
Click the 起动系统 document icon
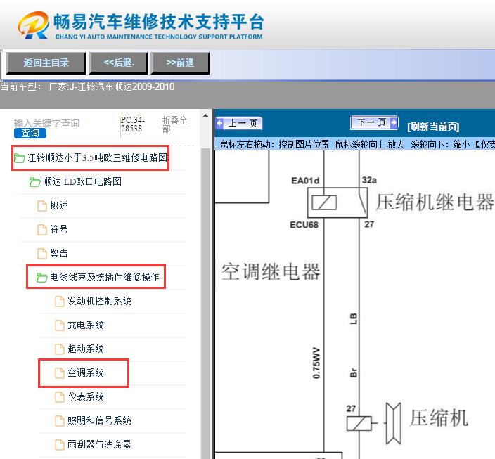tap(60, 349)
